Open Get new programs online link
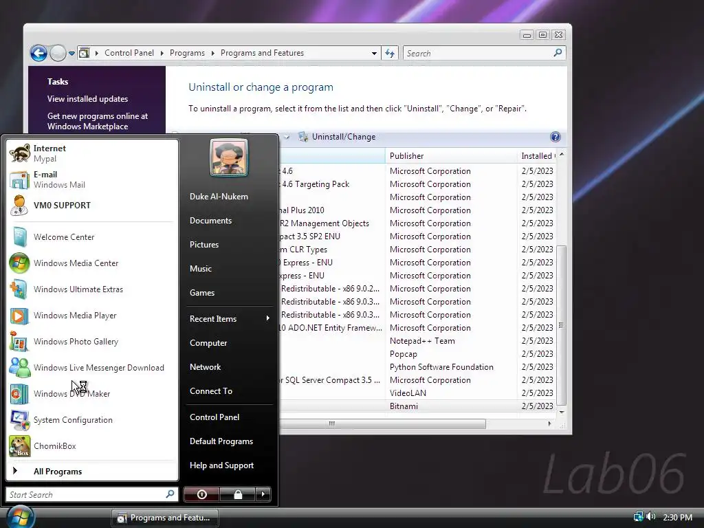704x528 pixels. [98, 121]
